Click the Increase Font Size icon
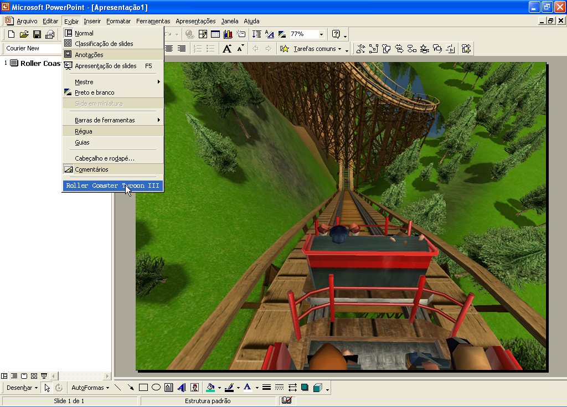Screen dimensions: 567x407 point(227,49)
